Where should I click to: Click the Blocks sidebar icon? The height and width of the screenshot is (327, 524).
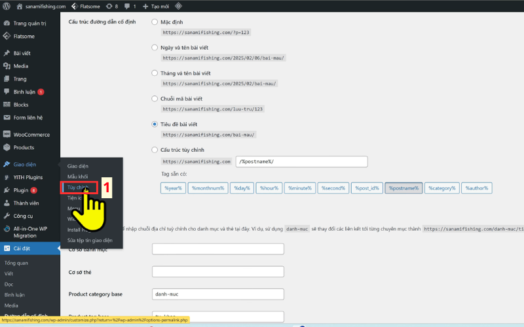click(7, 105)
